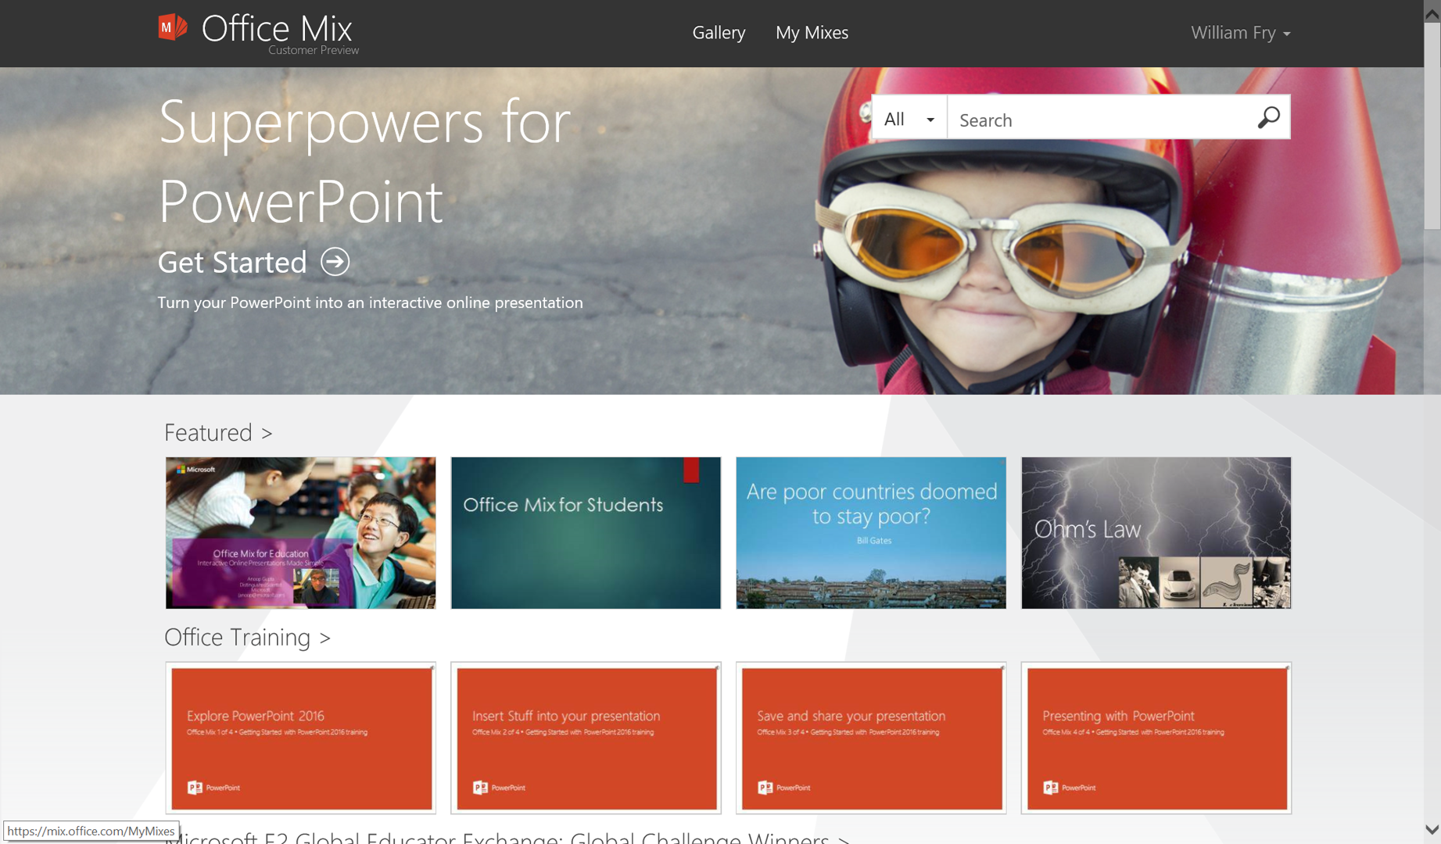
Task: Open Insert Stuff into your presentation
Action: pos(586,738)
